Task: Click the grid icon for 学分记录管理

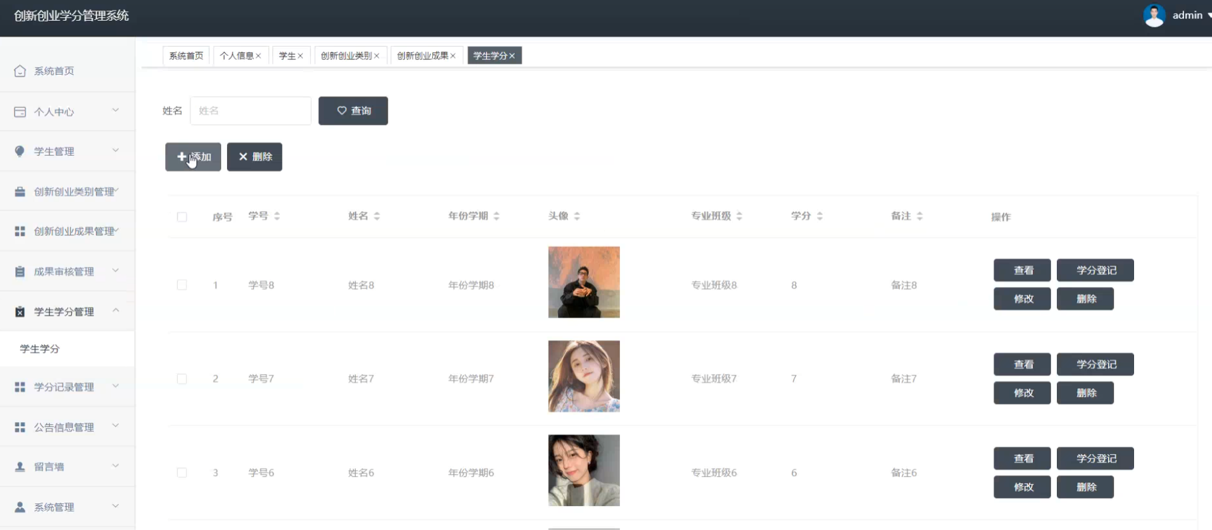Action: [20, 387]
